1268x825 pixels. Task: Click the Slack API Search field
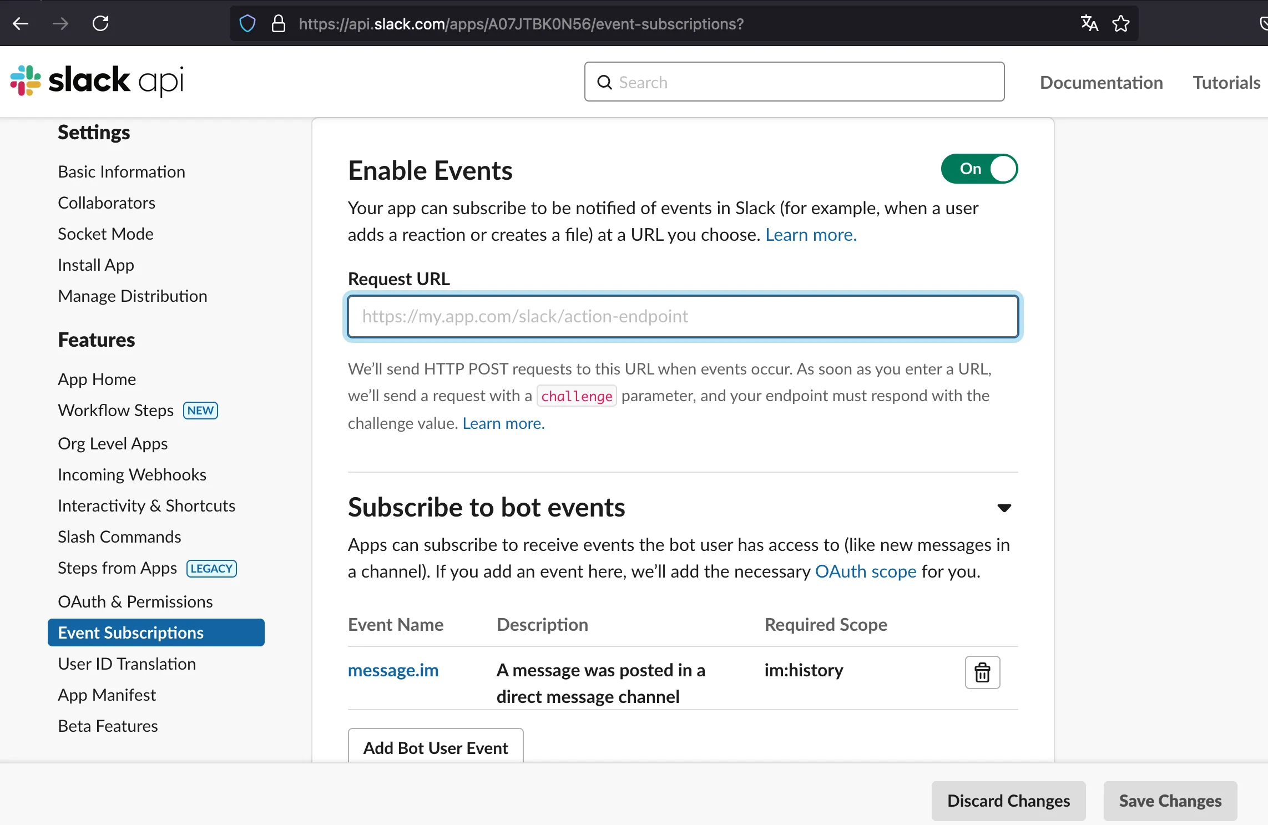tap(794, 82)
